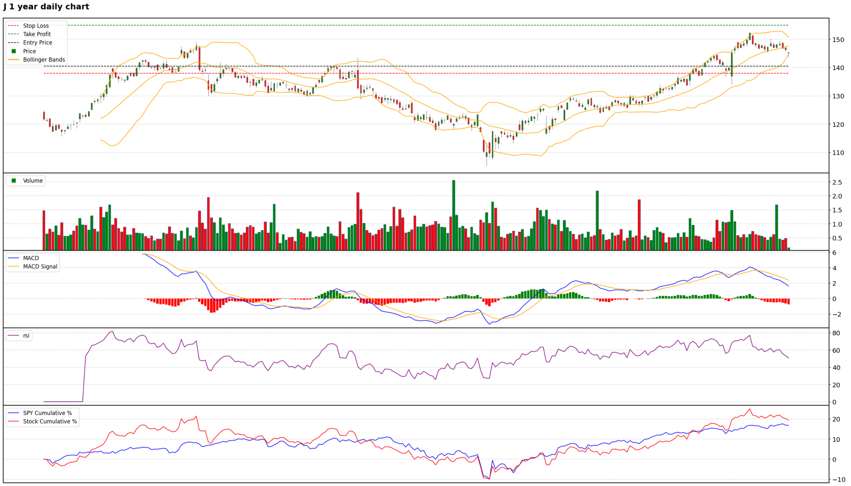Click the 80 tick on RSI axis
The image size is (851, 486).
click(x=836, y=333)
